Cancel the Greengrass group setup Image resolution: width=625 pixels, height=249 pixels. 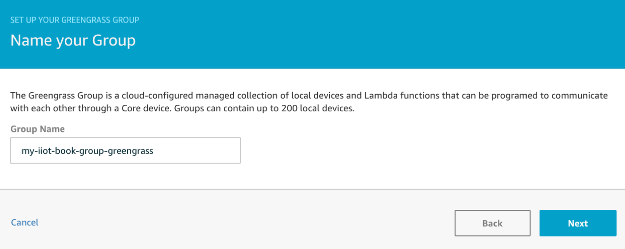pyautogui.click(x=25, y=223)
